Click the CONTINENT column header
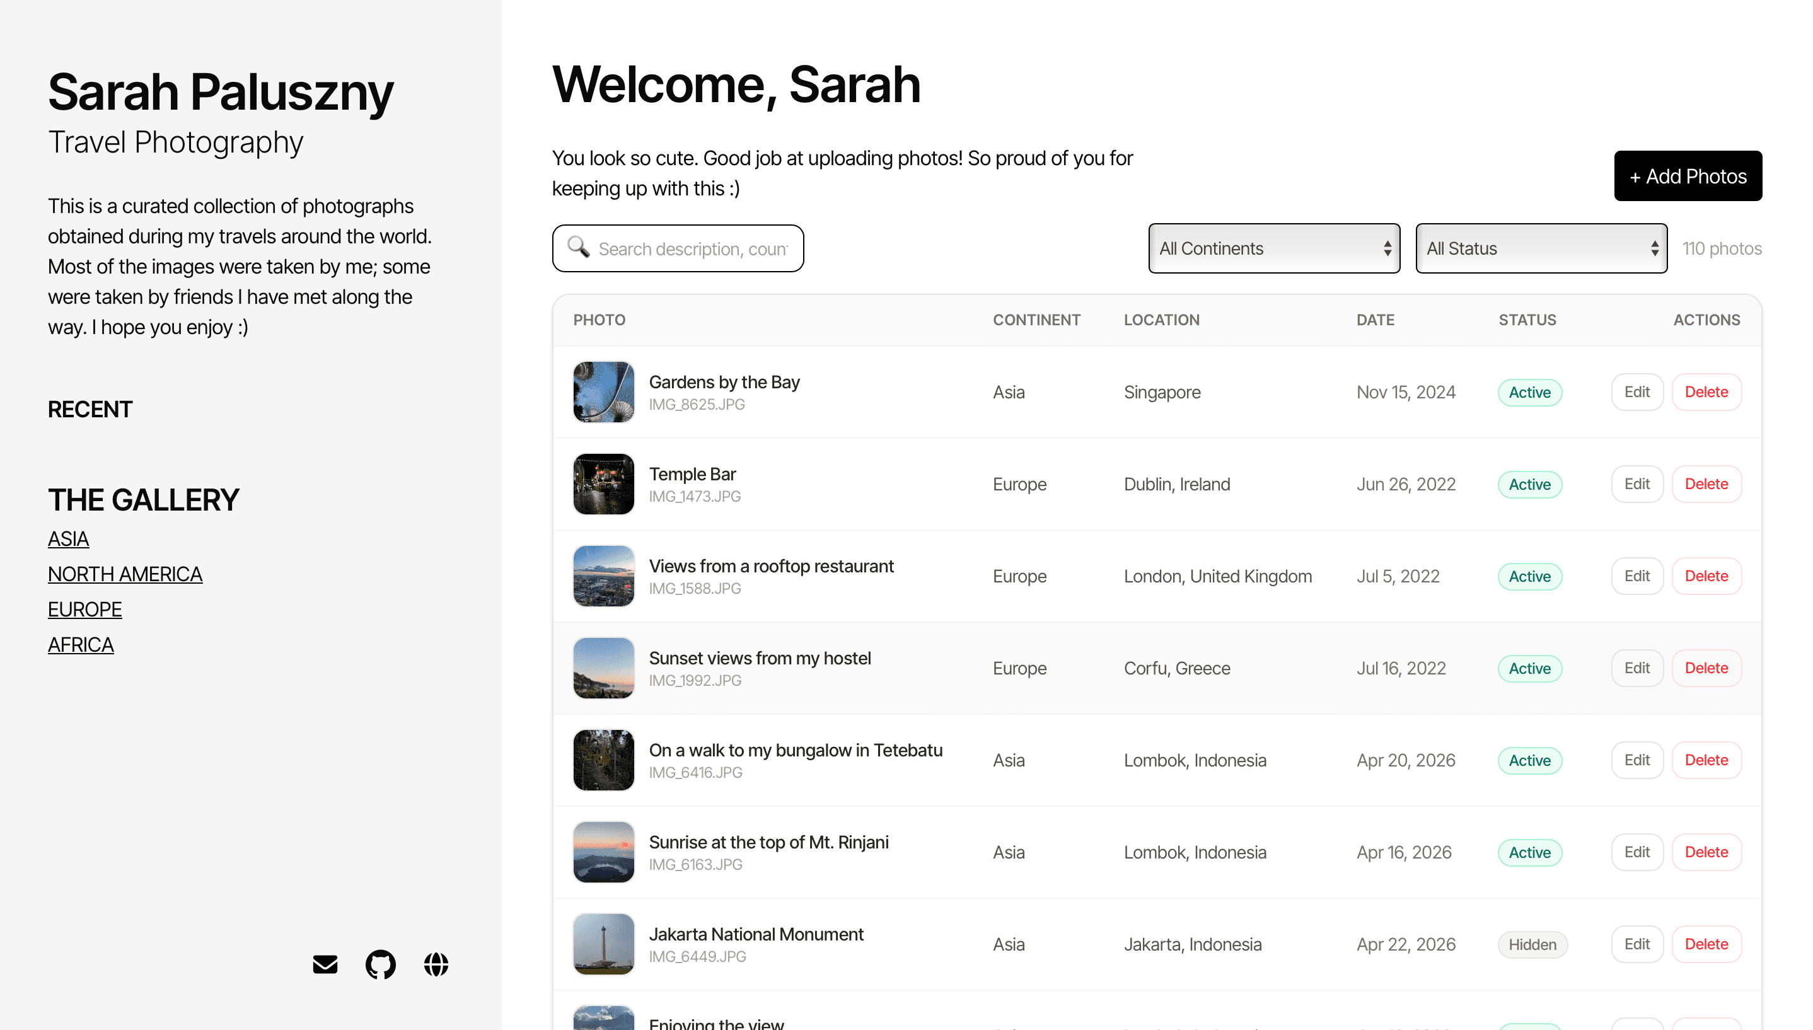Image resolution: width=1813 pixels, height=1030 pixels. click(1036, 320)
